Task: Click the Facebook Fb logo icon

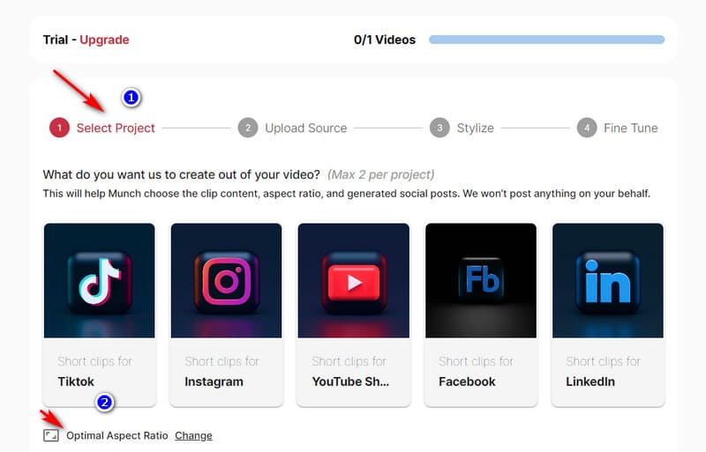Action: click(x=481, y=280)
